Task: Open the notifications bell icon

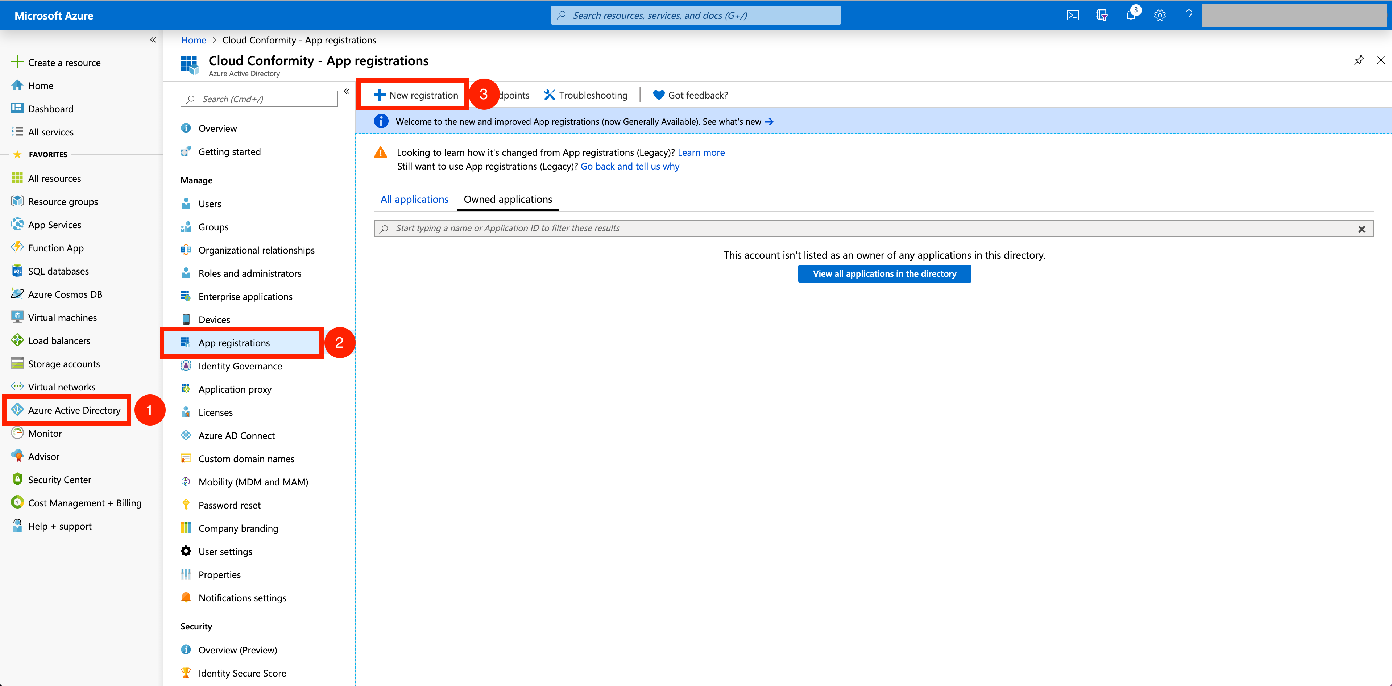Action: [x=1131, y=15]
